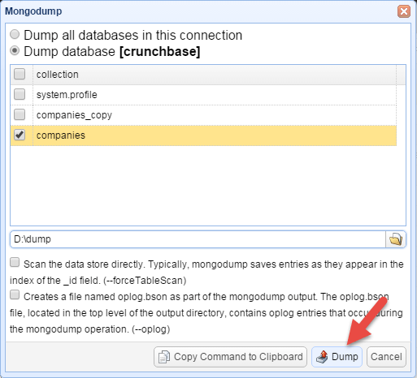Toggle the select-all checkbox in collection header

[20, 74]
